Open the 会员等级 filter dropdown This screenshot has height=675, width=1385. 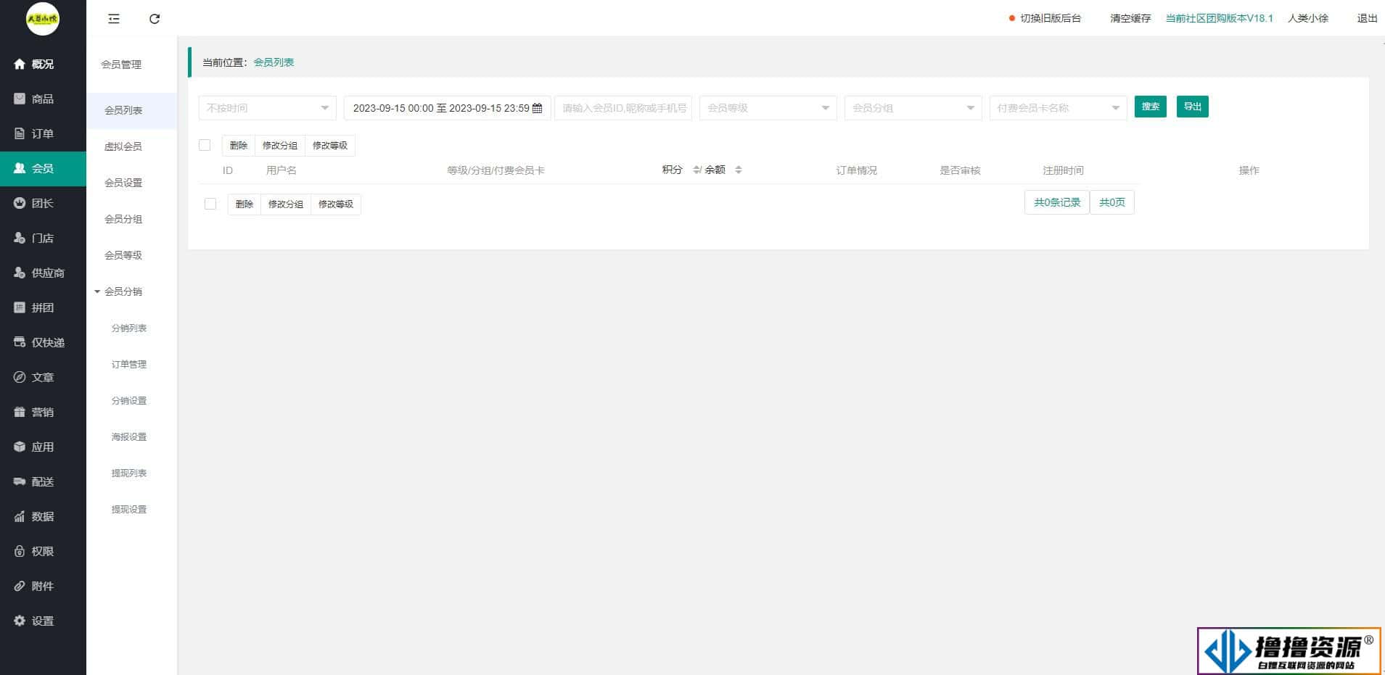[768, 108]
